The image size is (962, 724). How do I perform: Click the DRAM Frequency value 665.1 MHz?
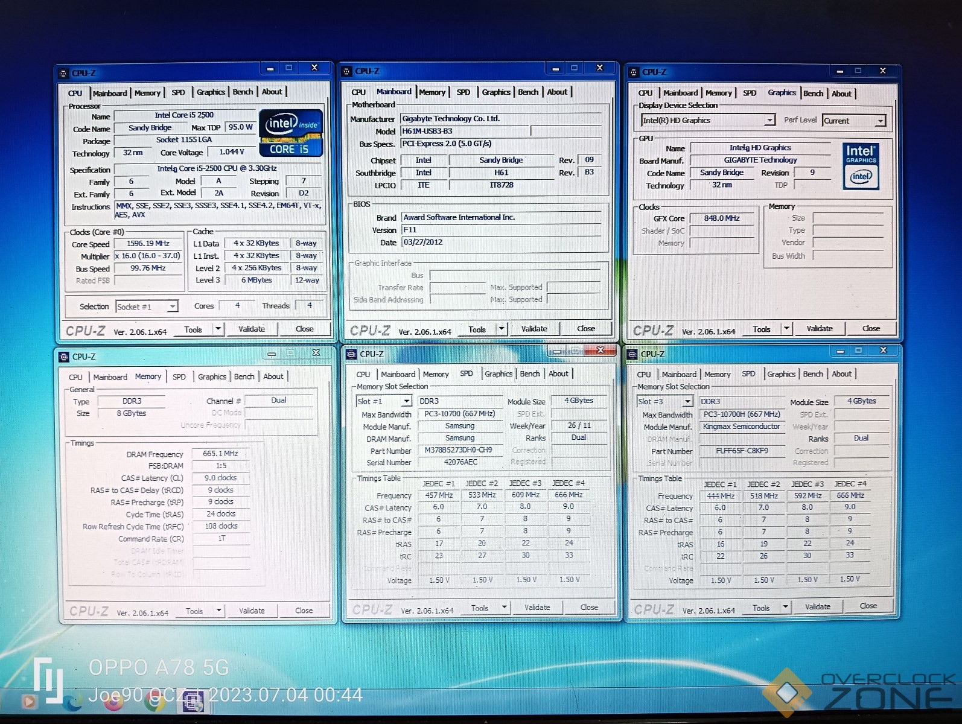click(220, 454)
